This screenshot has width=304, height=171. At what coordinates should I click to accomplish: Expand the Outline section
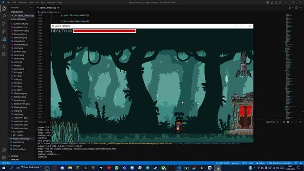click(14, 156)
